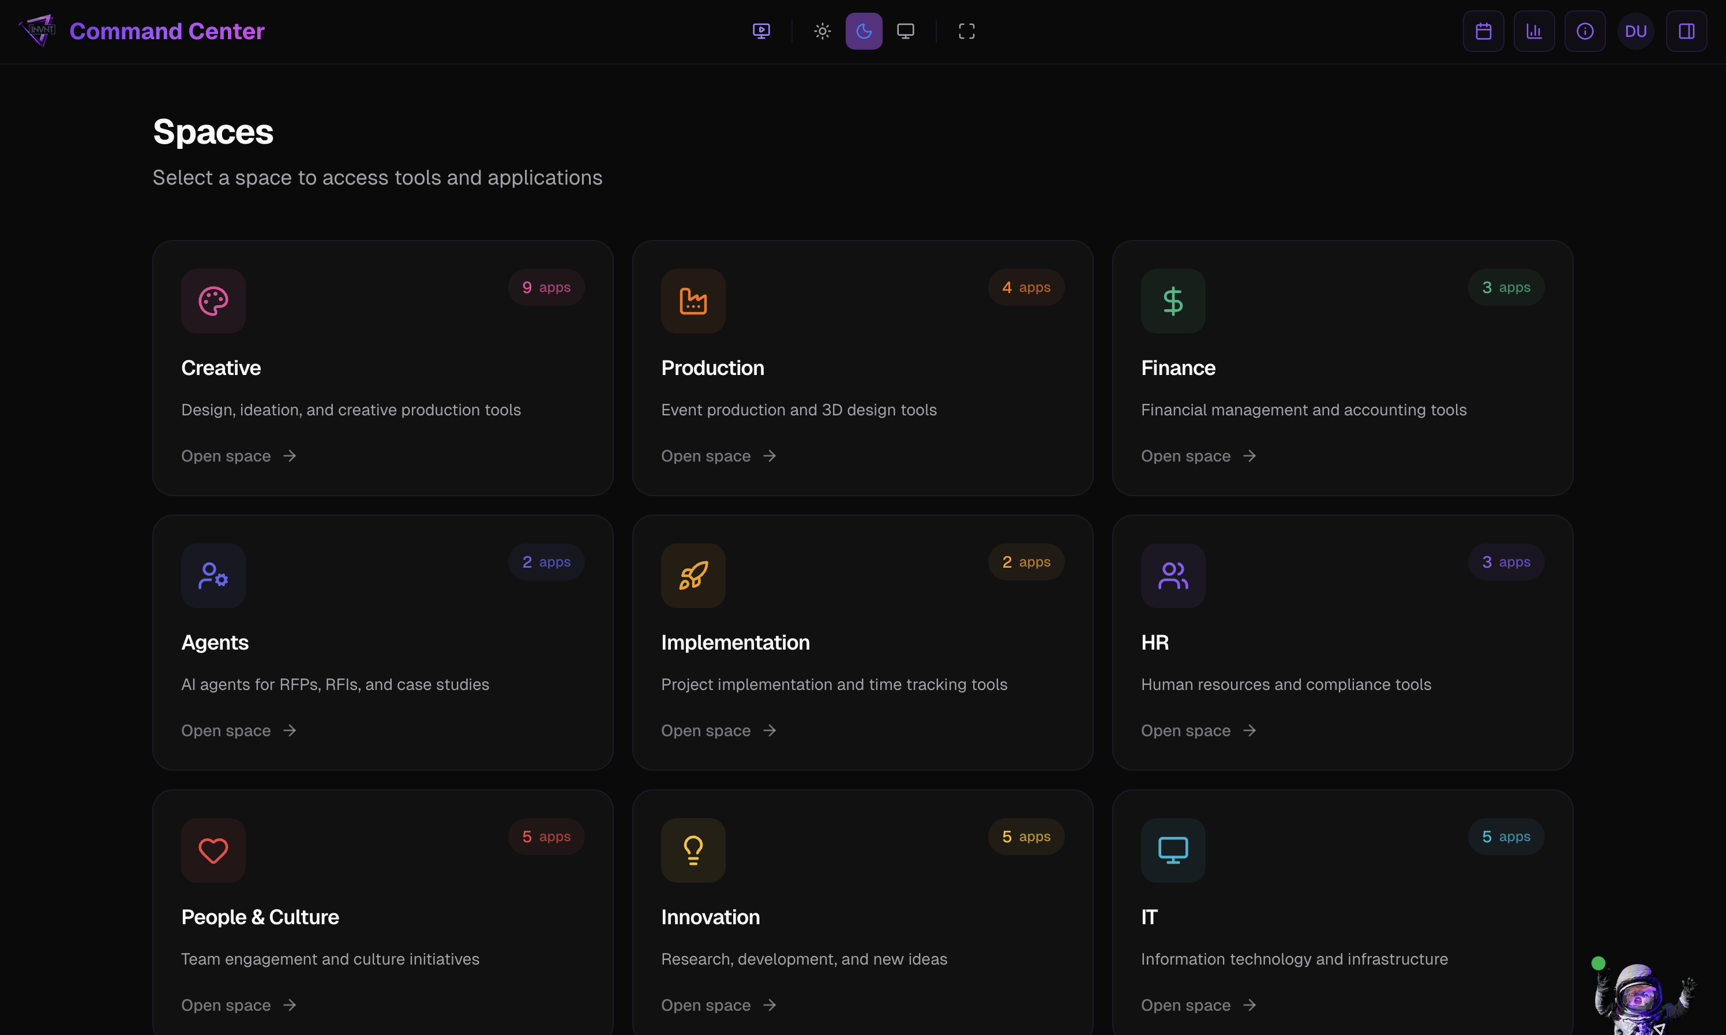Open the calendar icon in header
Screen dimensions: 1726x1035
pos(1483,31)
